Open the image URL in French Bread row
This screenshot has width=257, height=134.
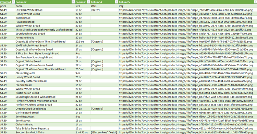coord(186,85)
